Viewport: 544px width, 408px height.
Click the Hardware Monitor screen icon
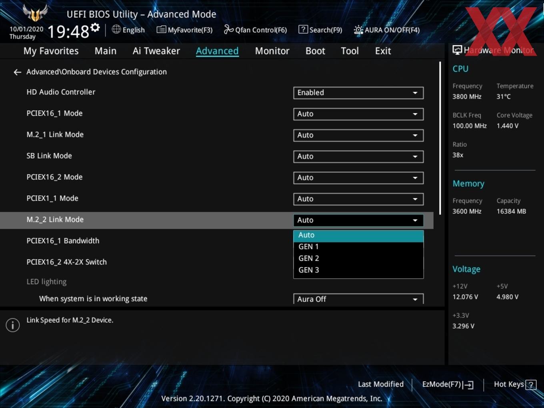457,50
